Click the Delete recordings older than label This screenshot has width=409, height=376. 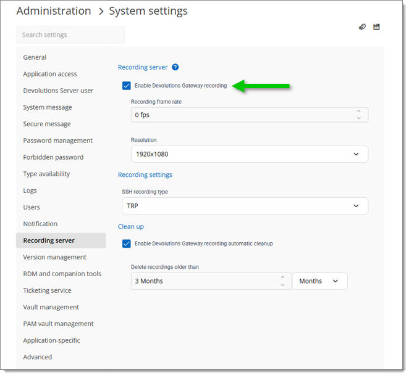165,267
